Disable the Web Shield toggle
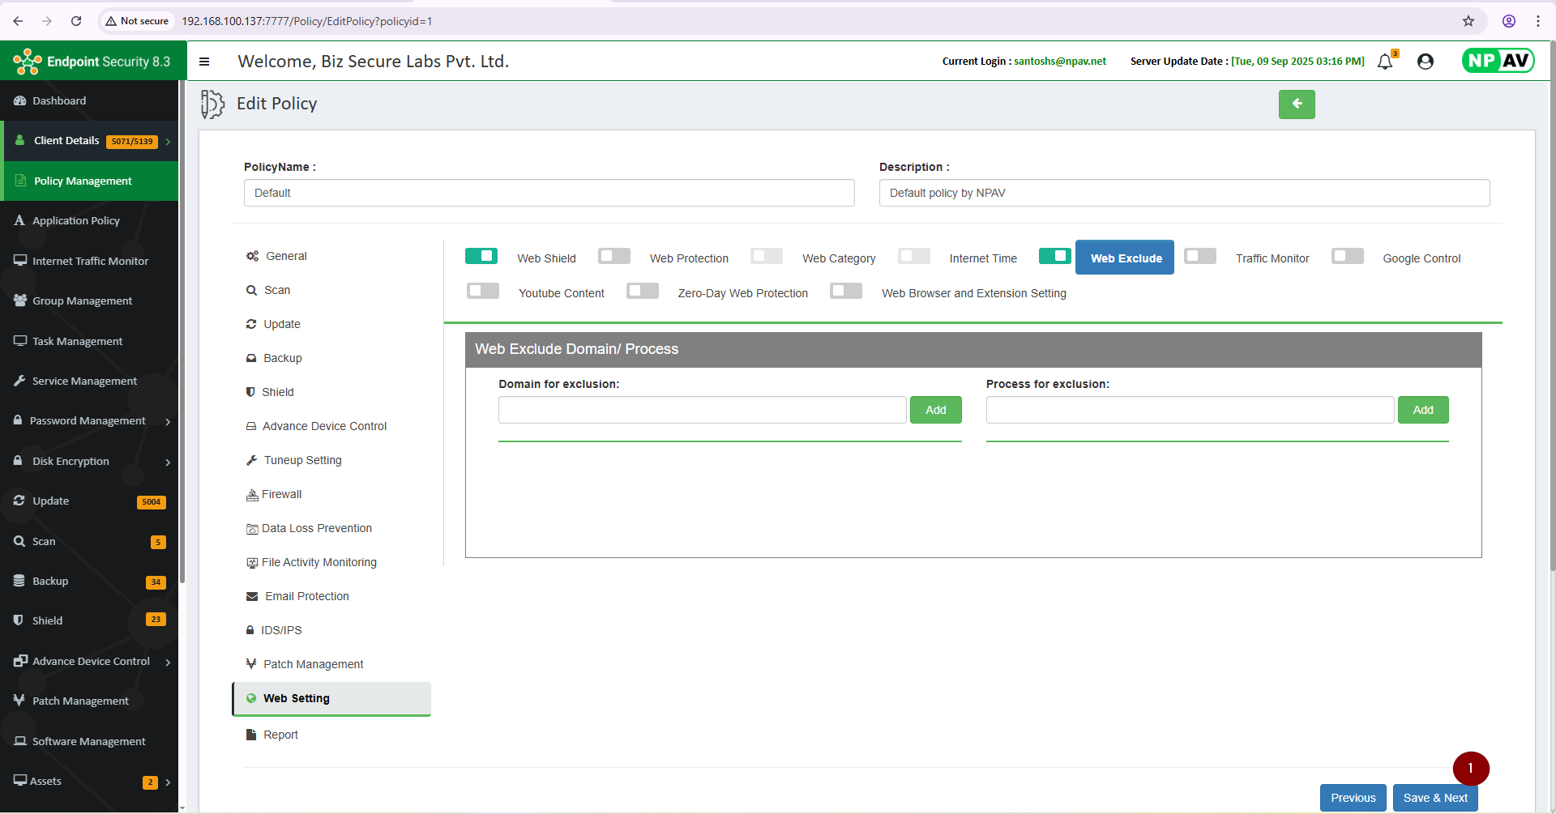1556x814 pixels. coord(481,256)
